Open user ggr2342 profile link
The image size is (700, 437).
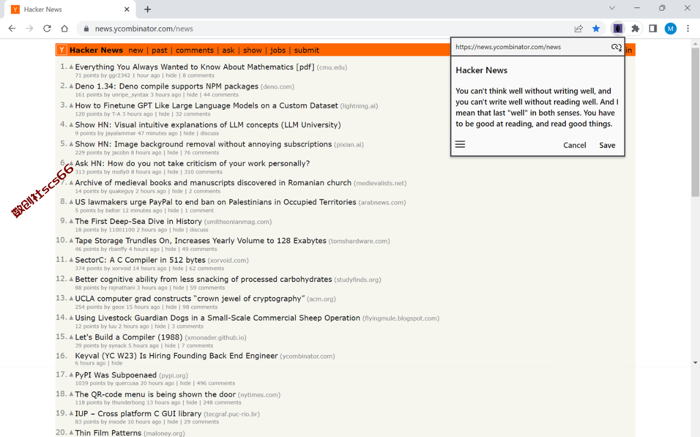tap(119, 75)
